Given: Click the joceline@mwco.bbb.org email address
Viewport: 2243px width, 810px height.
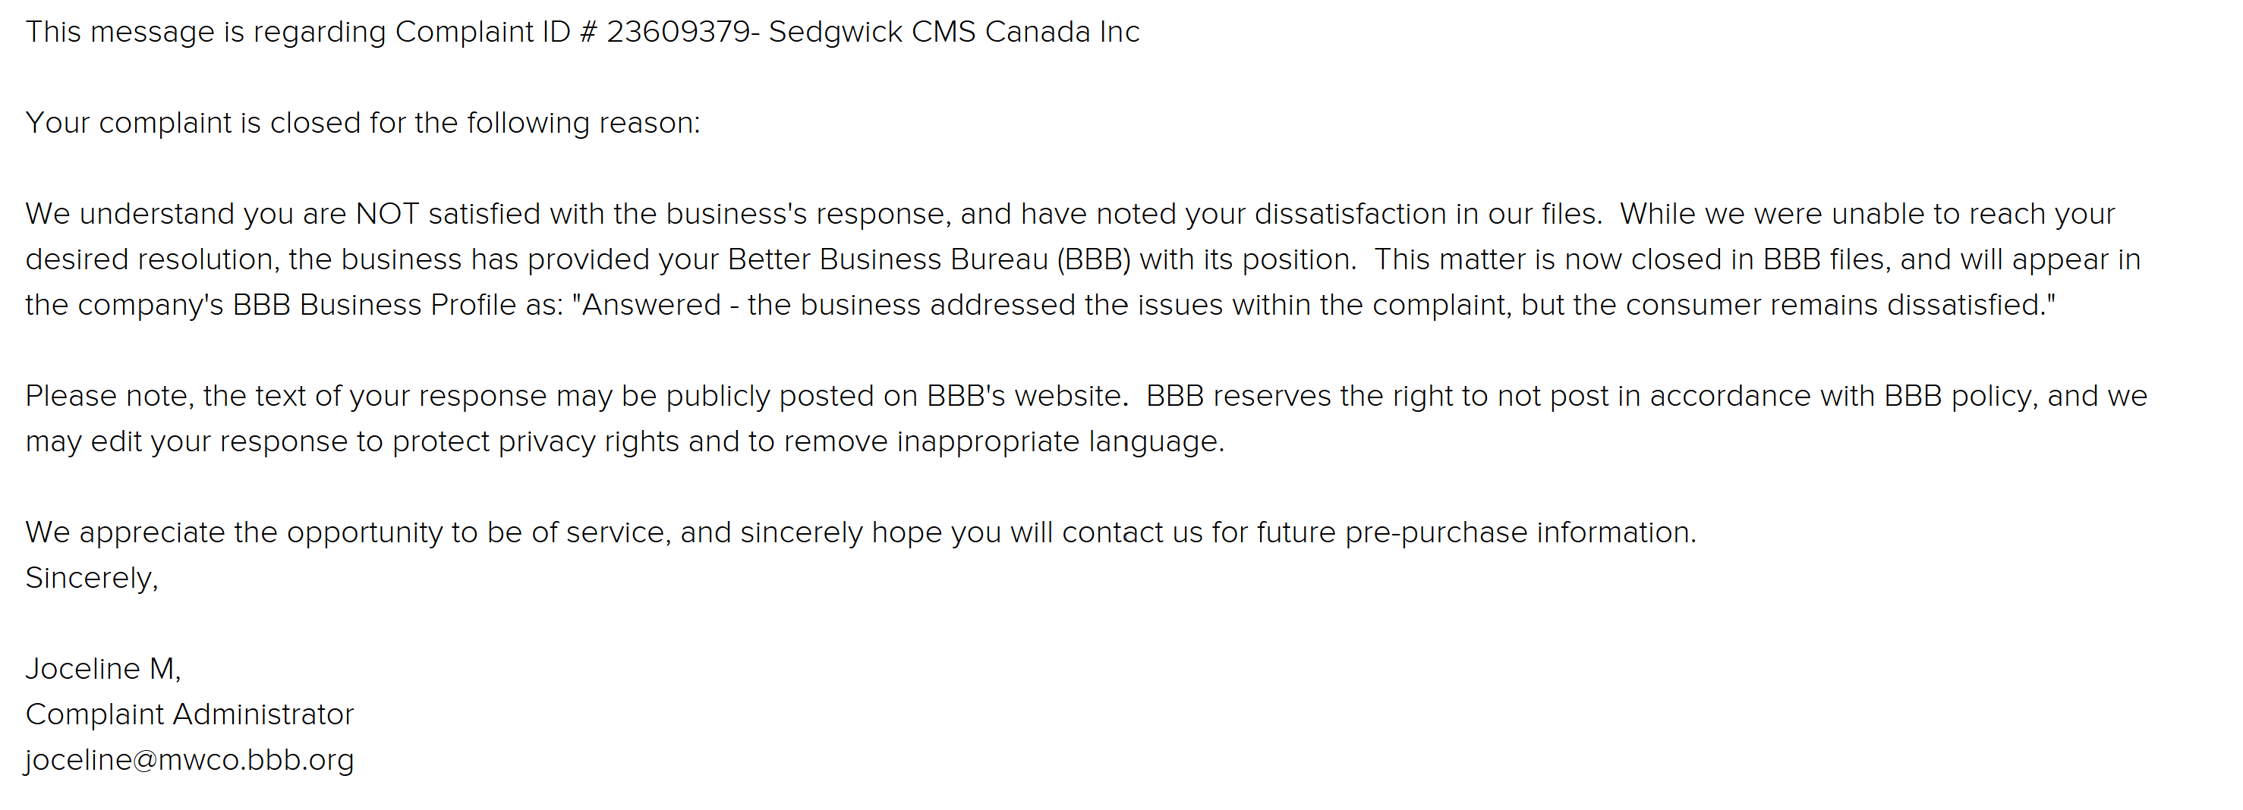Looking at the screenshot, I should 190,759.
